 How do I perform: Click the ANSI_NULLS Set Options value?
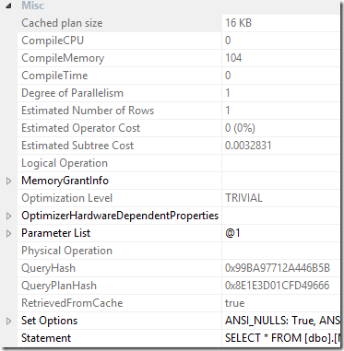coord(280,321)
